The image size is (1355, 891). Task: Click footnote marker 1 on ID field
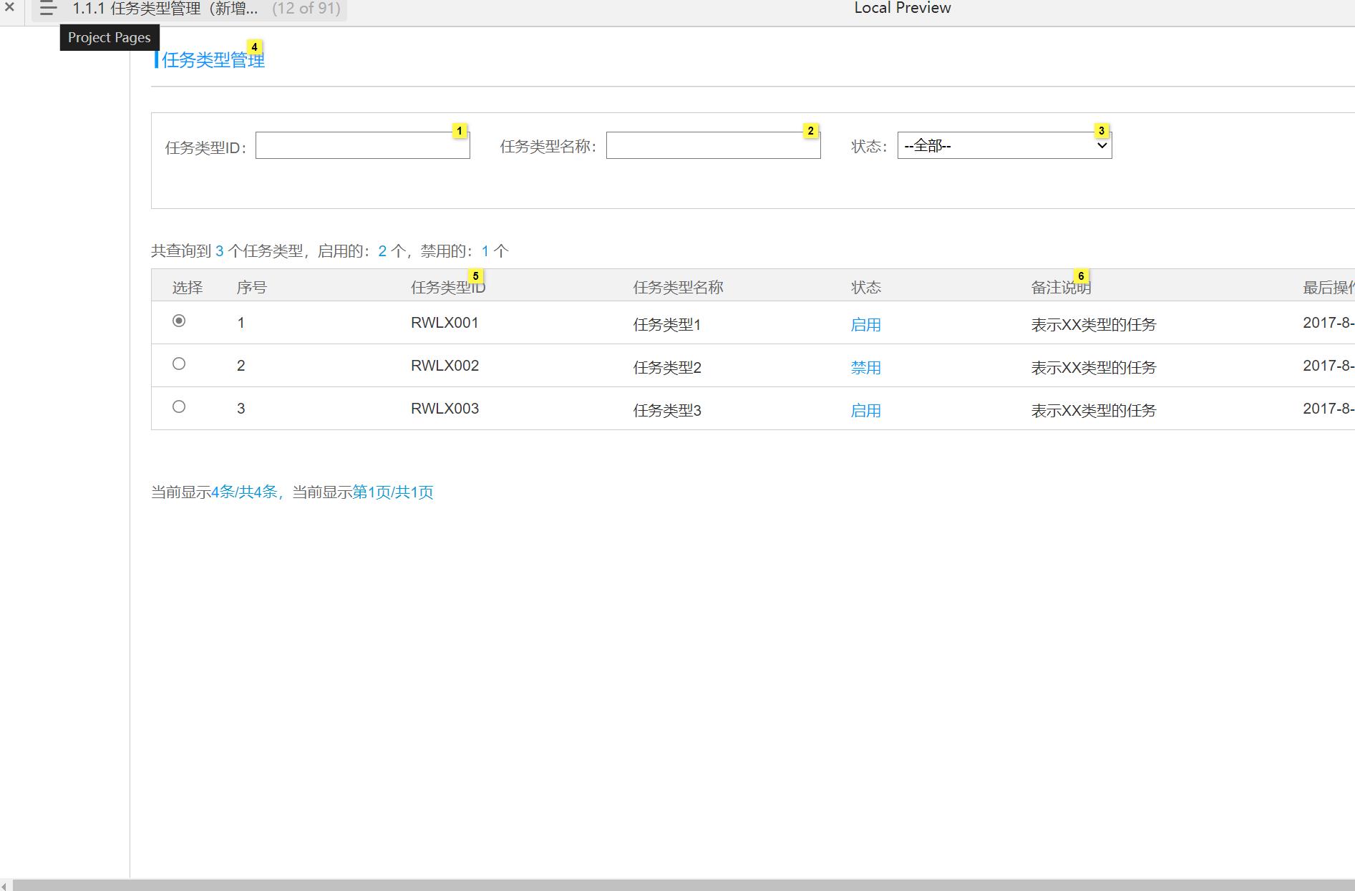[460, 131]
